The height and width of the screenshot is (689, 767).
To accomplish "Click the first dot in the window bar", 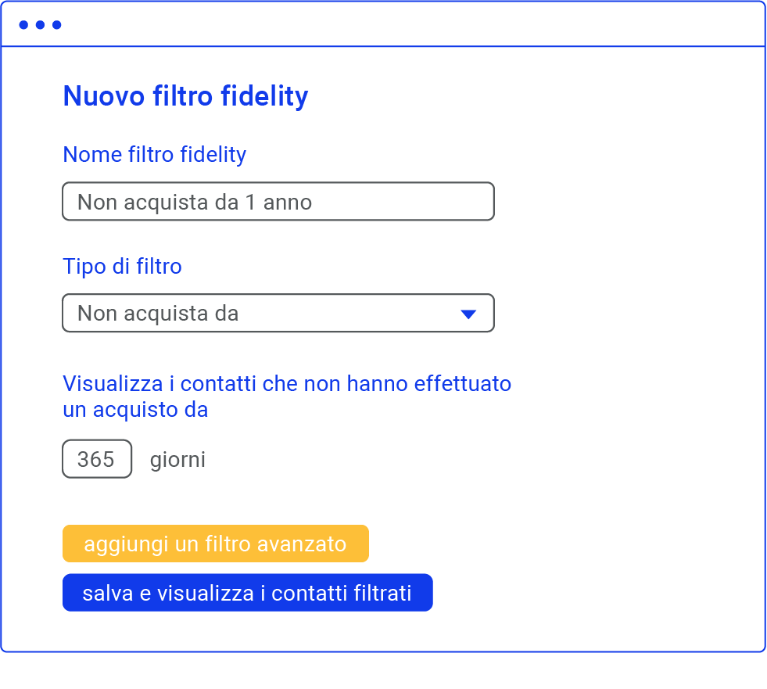I will 24,24.
